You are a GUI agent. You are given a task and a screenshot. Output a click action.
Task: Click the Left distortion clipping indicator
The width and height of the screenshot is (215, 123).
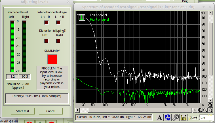46,41
